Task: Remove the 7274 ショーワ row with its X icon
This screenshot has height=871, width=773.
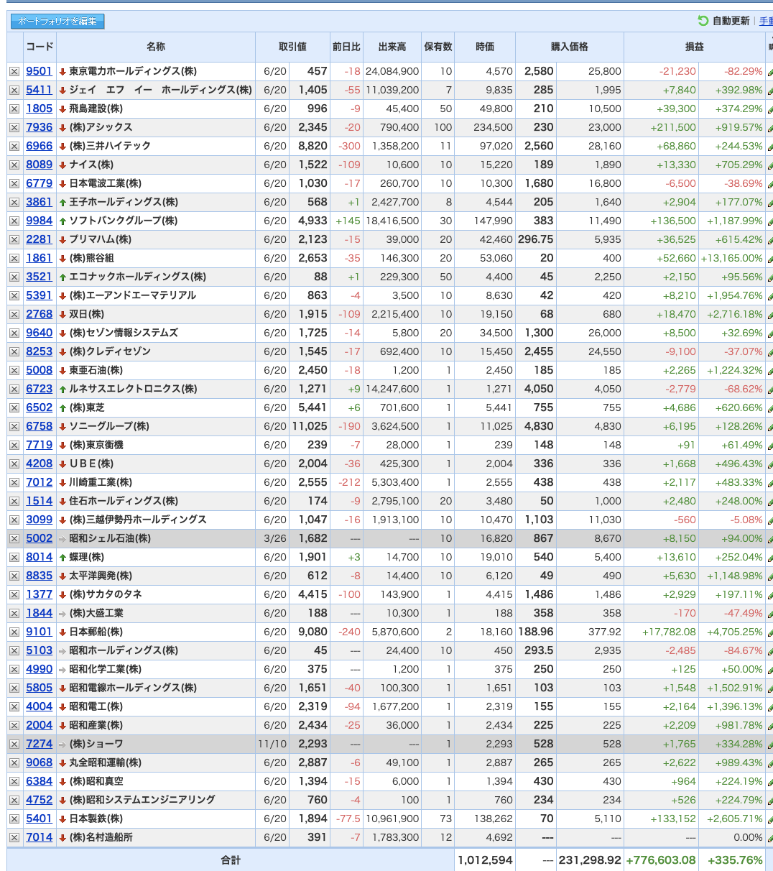Action: (x=14, y=745)
